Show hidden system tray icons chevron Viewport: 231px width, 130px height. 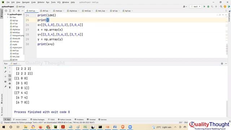[x=175, y=127]
